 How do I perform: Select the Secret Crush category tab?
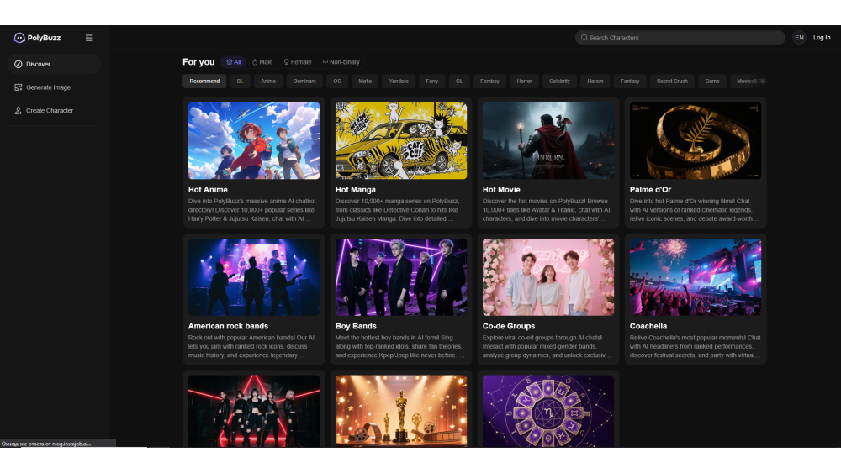point(672,81)
